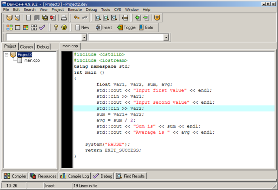Click the 'system("PAUSE");' code line

point(107,144)
